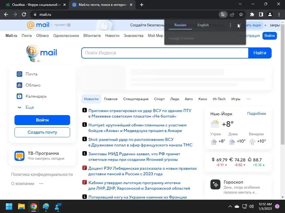
Task: Select Russian tab in translate popup
Action: pos(180,25)
